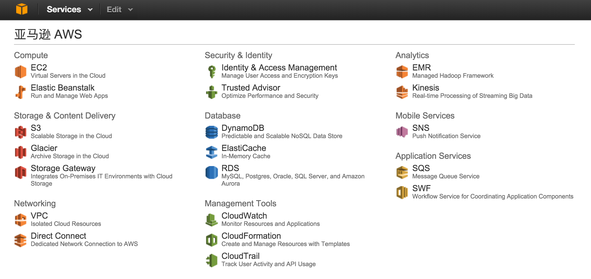Open the Edit menu
The image size is (591, 279).
point(114,10)
